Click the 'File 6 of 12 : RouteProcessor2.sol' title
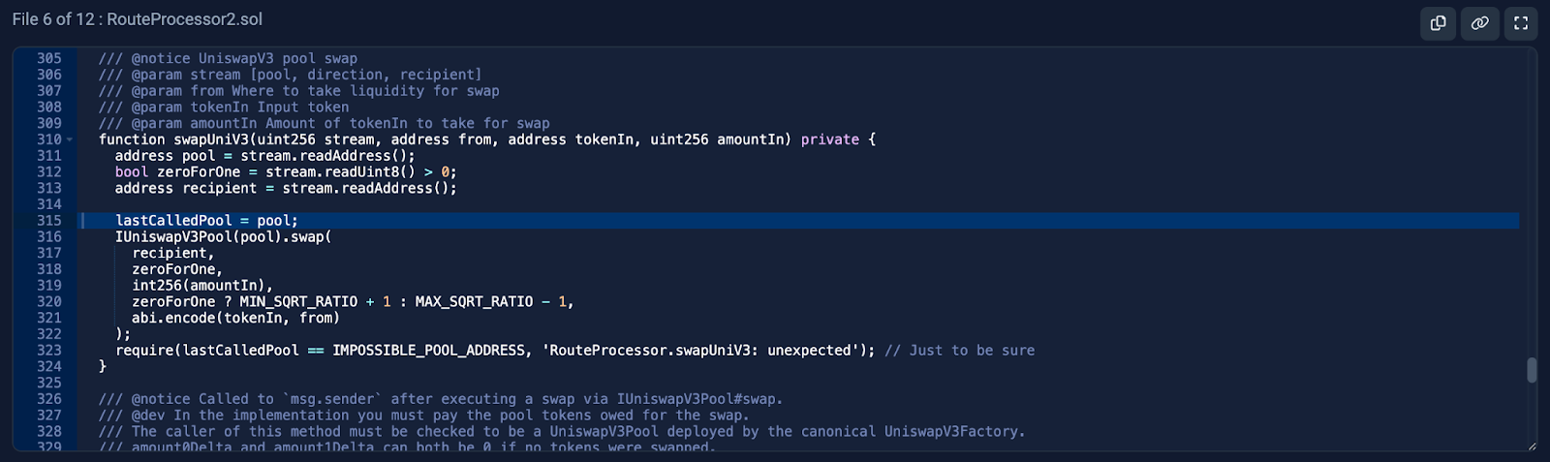Image resolution: width=1550 pixels, height=462 pixels. (x=138, y=19)
